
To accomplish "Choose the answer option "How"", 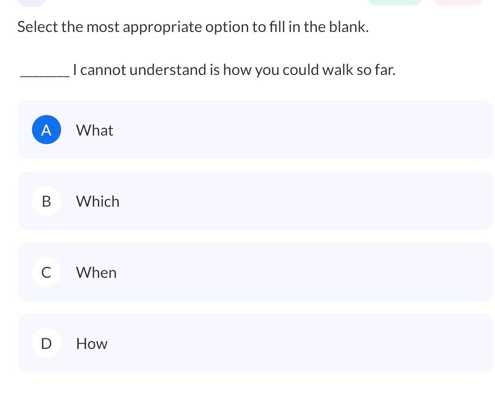I will (x=91, y=343).
